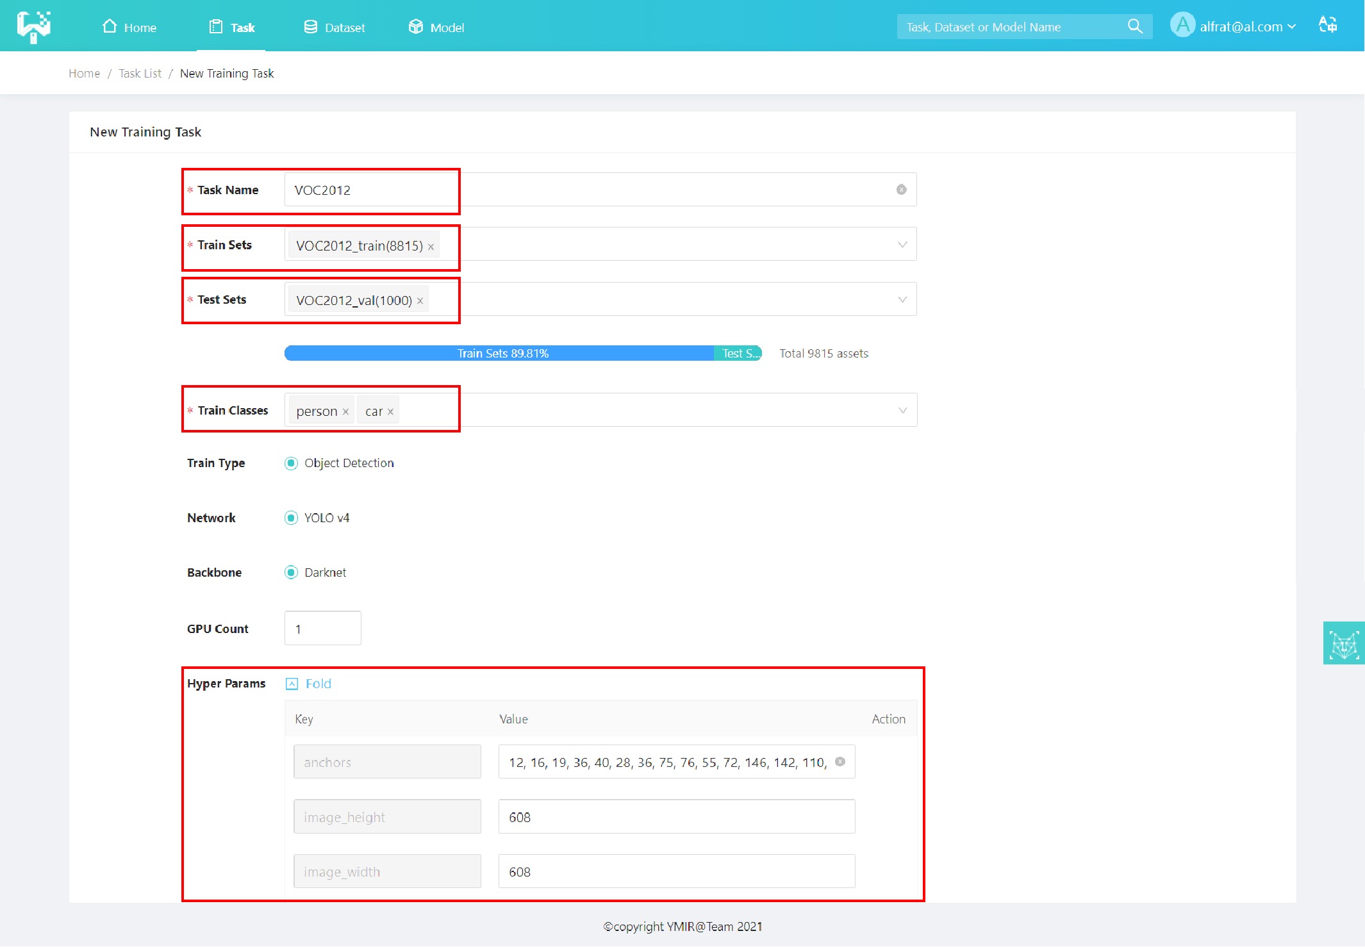Select Object Detection train type
Image resolution: width=1365 pixels, height=947 pixels.
(292, 463)
